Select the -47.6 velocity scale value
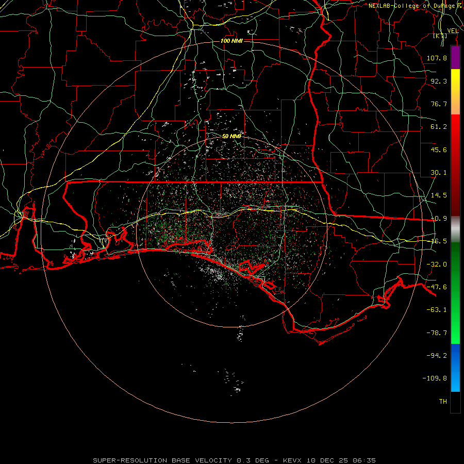Screen dimensions: 464x464 (437, 287)
